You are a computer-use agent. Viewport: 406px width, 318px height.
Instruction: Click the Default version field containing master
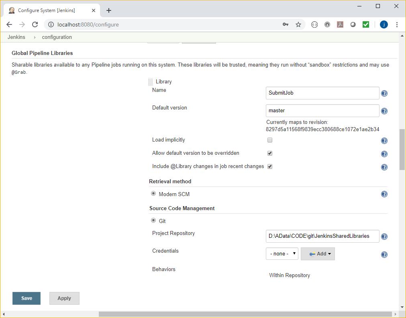coord(322,111)
